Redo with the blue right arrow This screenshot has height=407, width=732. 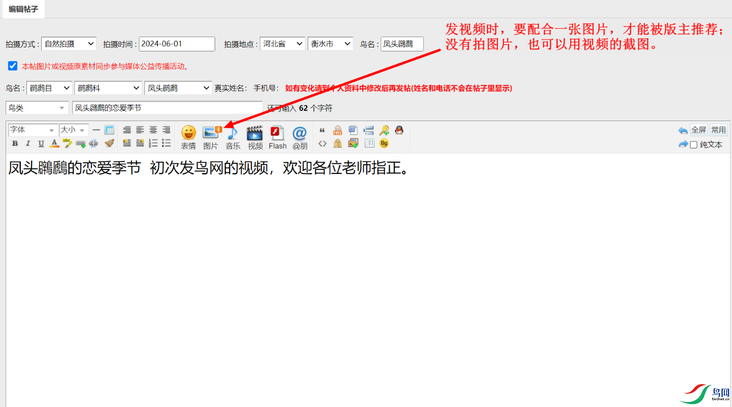(683, 144)
